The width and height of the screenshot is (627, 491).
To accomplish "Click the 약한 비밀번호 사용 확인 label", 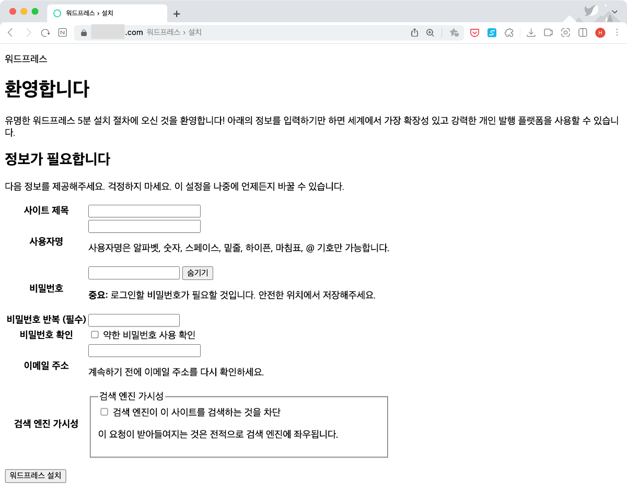I will coord(149,335).
